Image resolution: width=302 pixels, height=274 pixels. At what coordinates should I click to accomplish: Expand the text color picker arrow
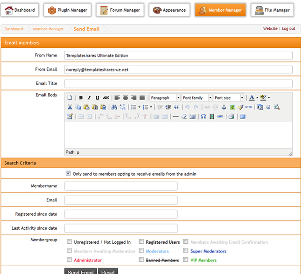[x=257, y=98]
